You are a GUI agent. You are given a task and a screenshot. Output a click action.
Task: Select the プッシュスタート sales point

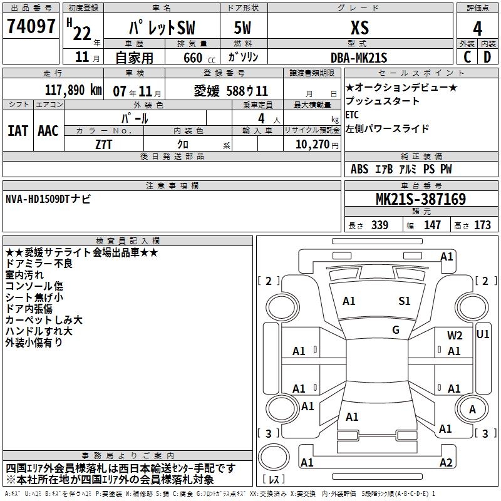(383, 101)
